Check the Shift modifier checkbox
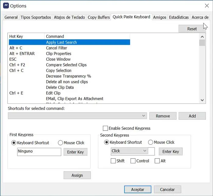 click(x=113, y=161)
